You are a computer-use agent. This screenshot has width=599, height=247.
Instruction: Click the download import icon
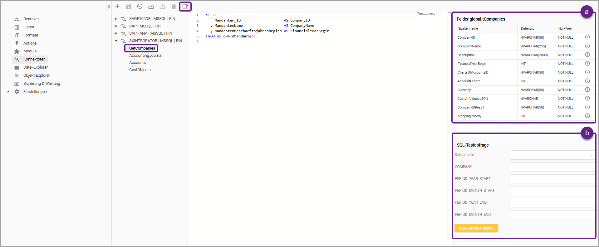151,6
